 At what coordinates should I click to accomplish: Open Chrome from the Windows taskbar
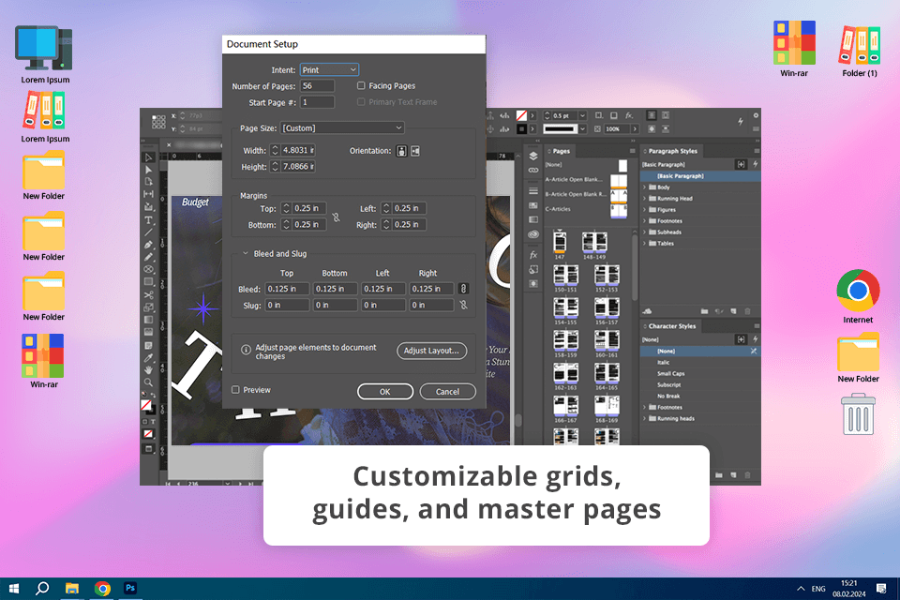coord(103,589)
